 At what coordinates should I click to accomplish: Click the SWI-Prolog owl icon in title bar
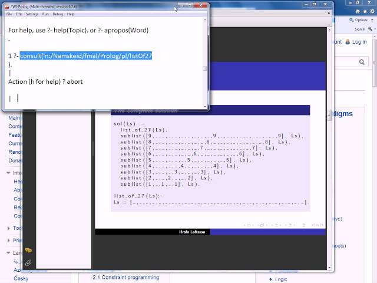point(7,6)
